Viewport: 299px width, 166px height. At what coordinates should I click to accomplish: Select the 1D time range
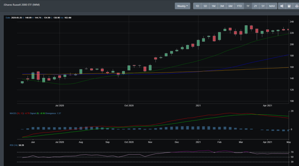pyautogui.click(x=197, y=6)
